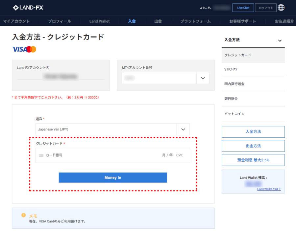The image size is (296, 231).
Task: Click the small card icon in card field
Action: click(x=41, y=155)
